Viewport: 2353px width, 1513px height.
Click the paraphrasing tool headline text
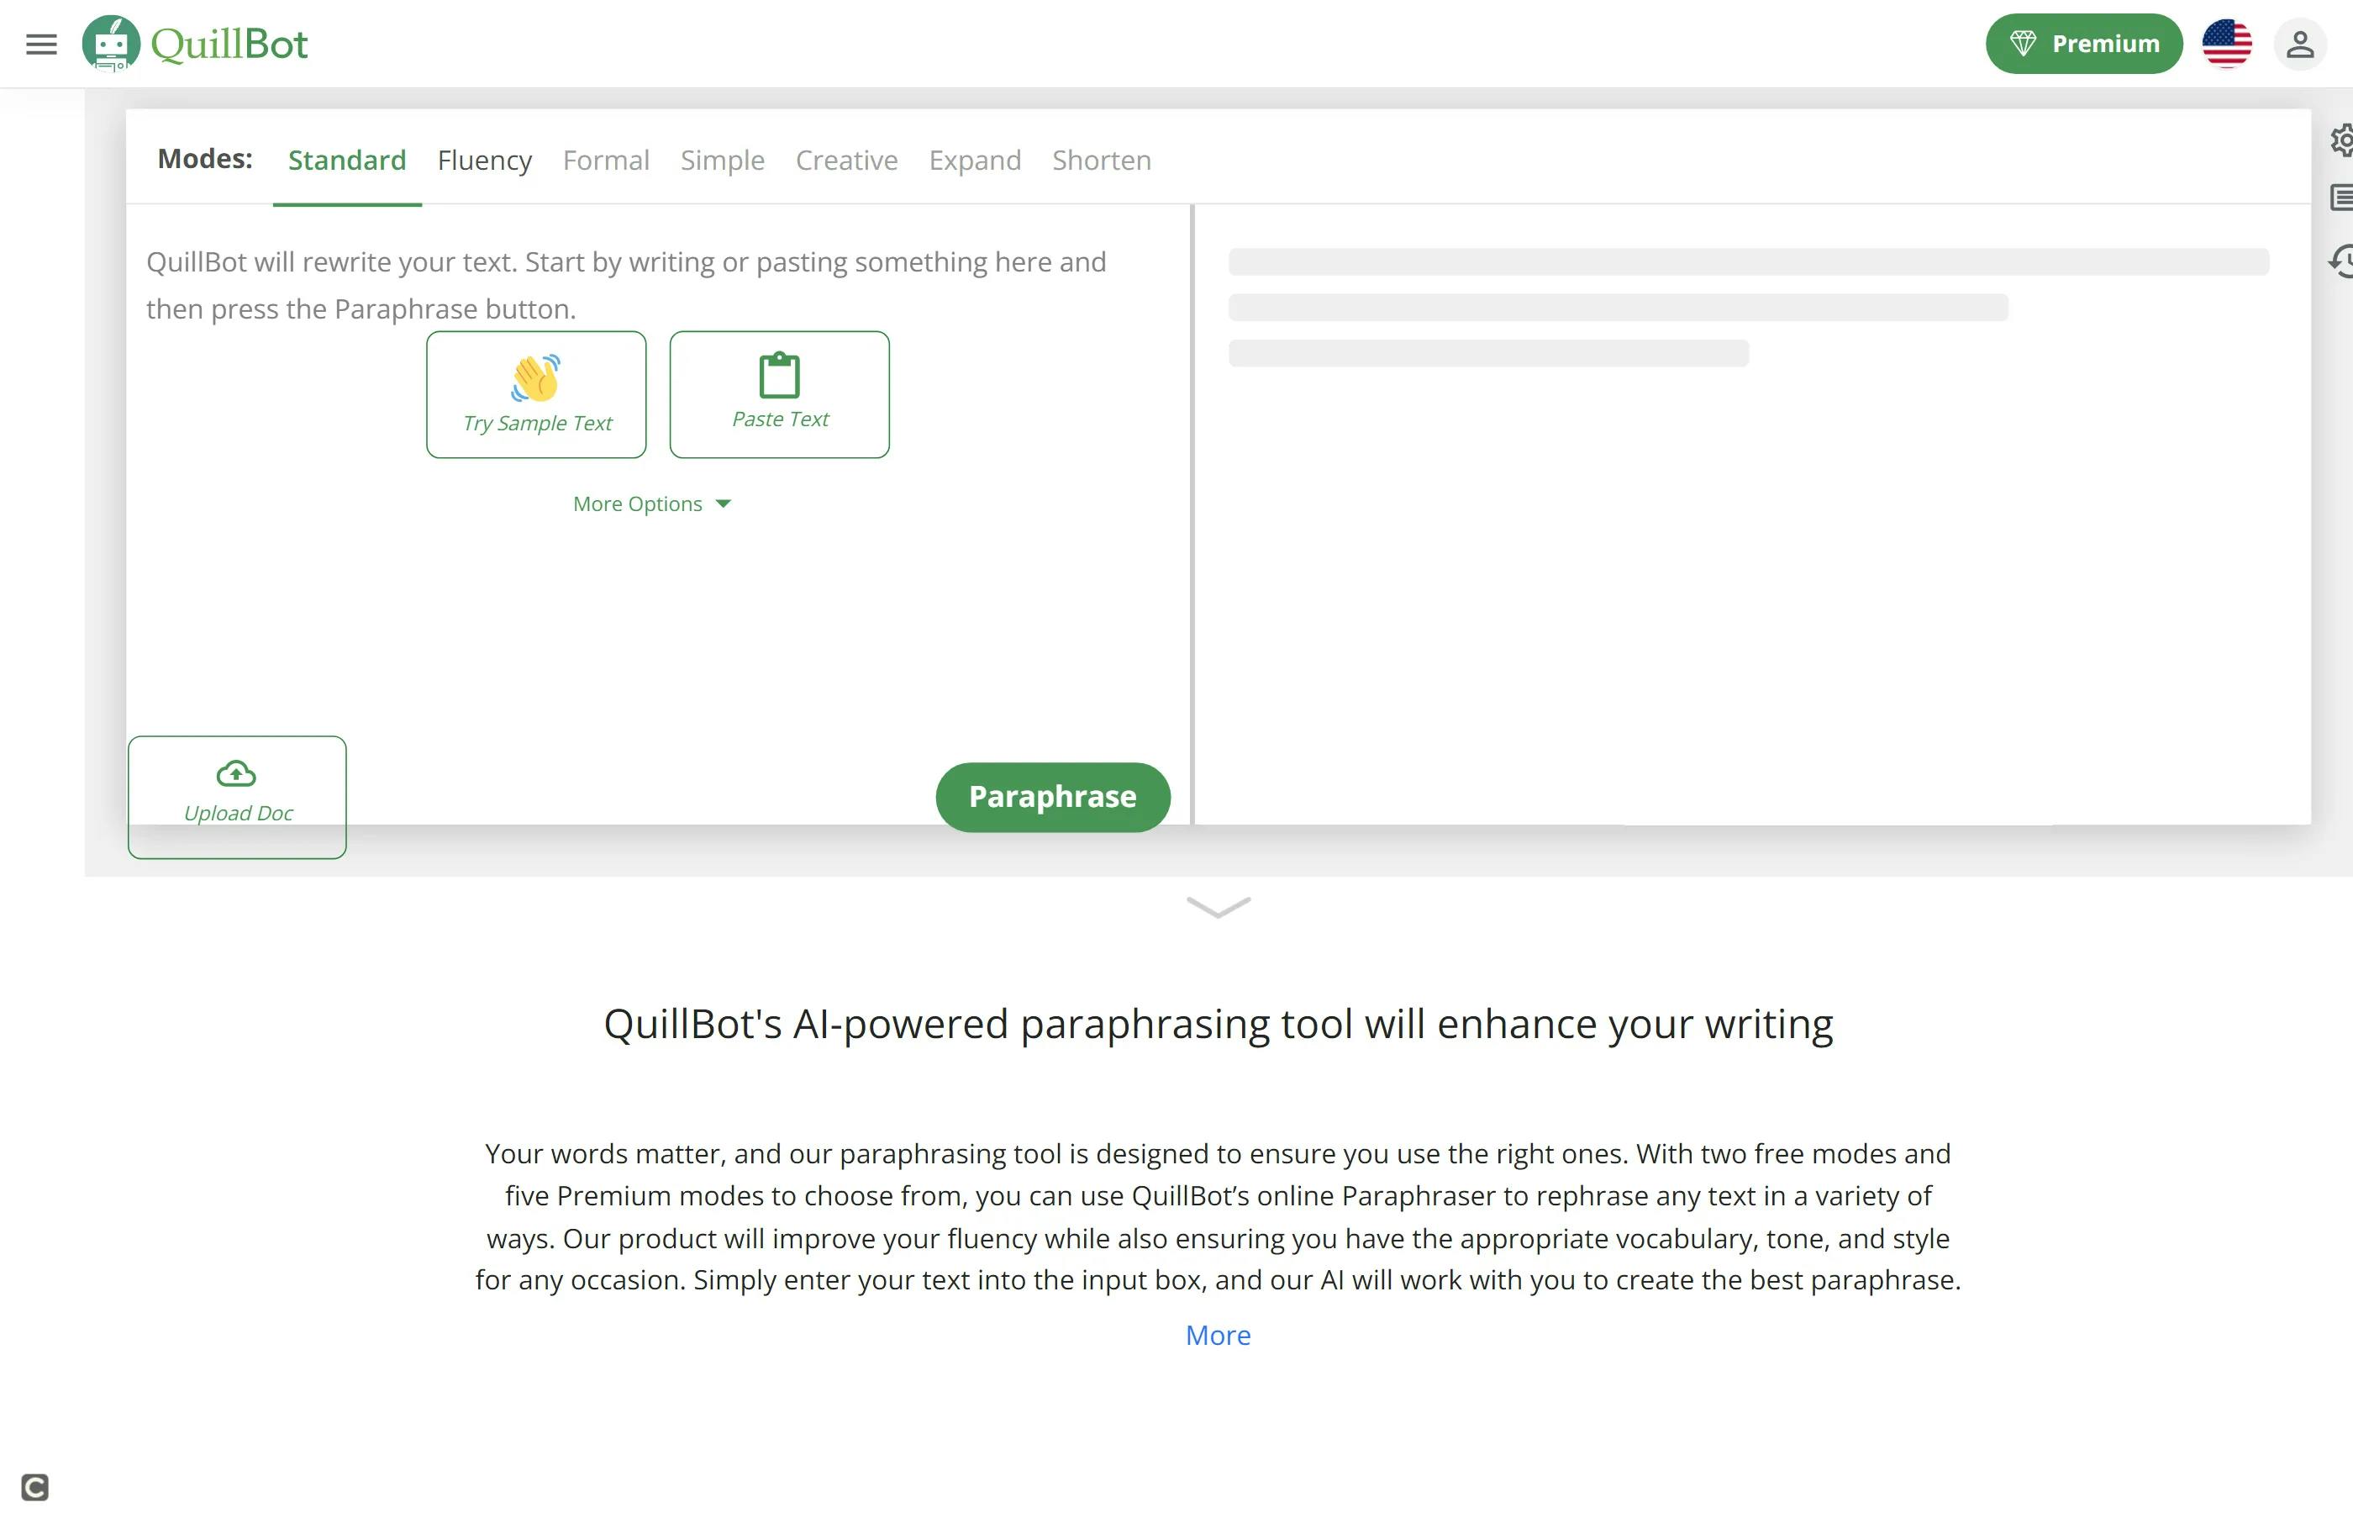(x=1218, y=1025)
